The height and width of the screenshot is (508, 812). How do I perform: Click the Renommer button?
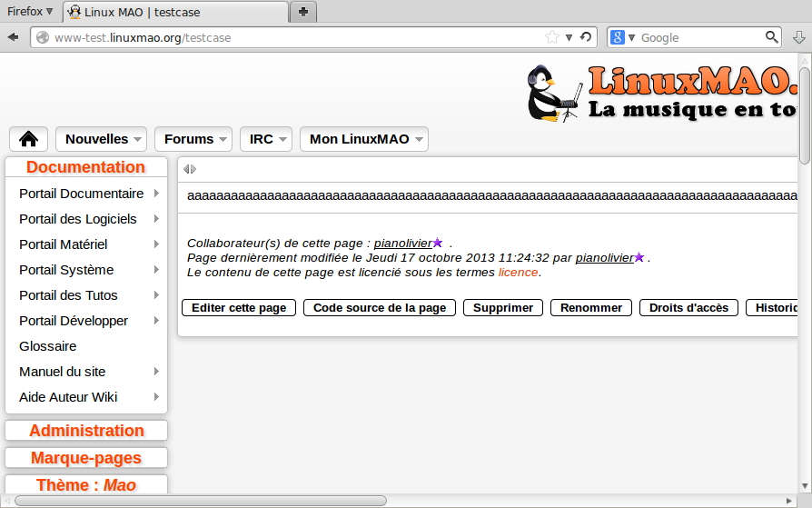(x=591, y=307)
